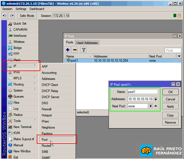Add a new pool with plus icon

pyautogui.click(x=68, y=50)
